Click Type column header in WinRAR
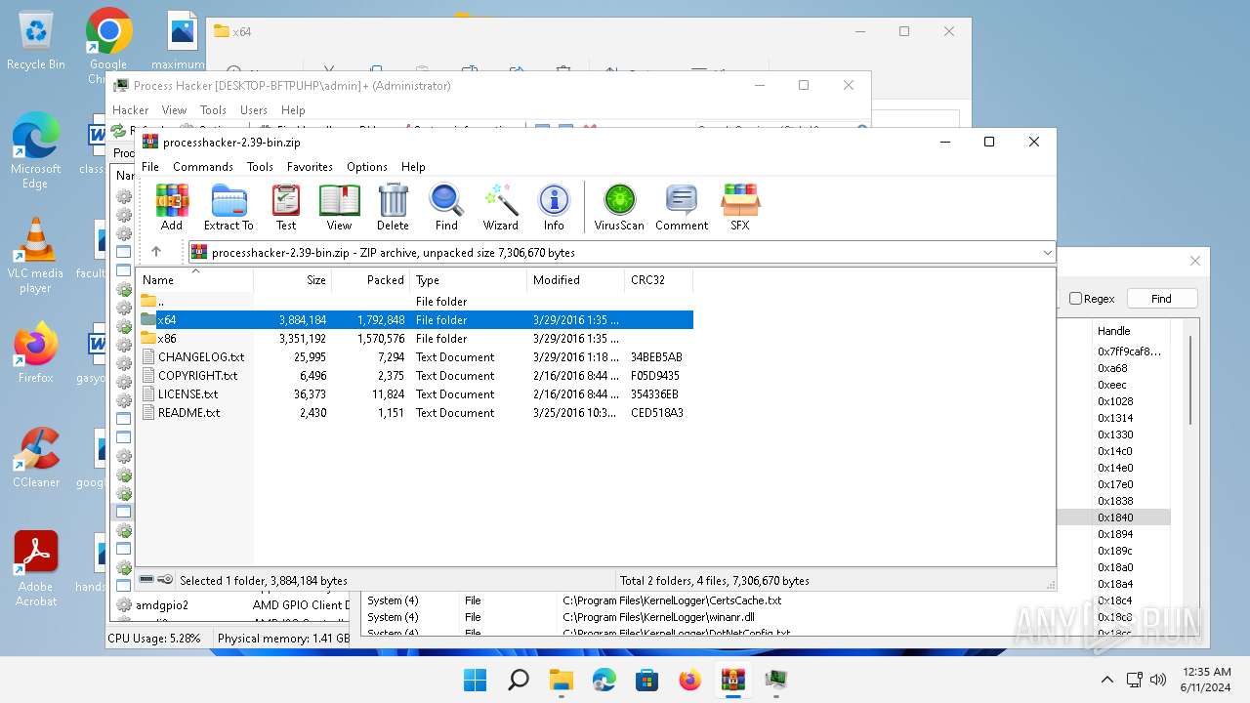Image resolution: width=1250 pixels, height=703 pixels. click(x=468, y=280)
